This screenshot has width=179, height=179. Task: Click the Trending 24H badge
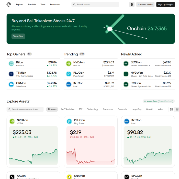click(x=82, y=54)
